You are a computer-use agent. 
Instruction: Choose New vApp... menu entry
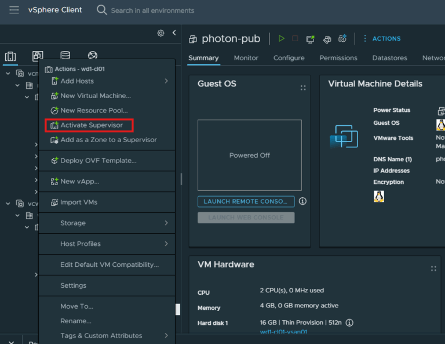(x=107, y=181)
